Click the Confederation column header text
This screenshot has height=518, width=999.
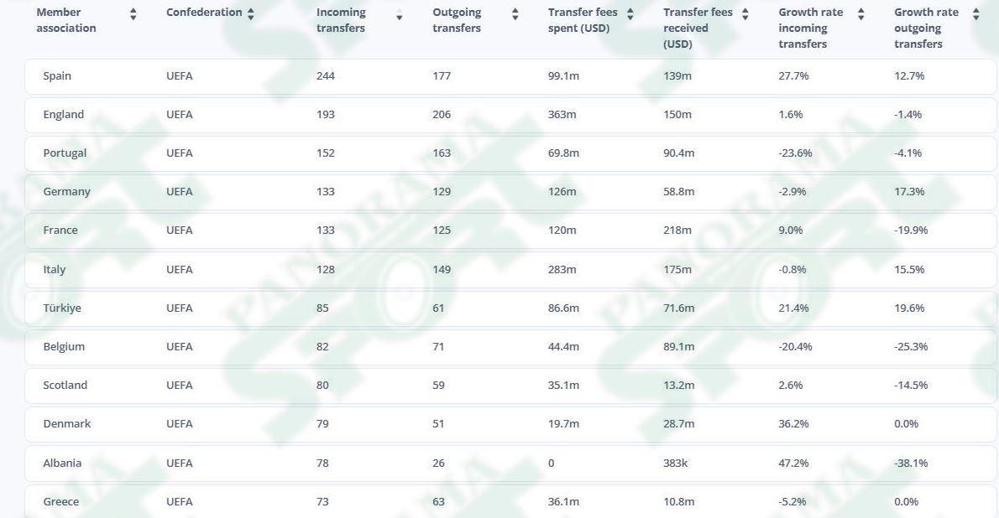(204, 12)
